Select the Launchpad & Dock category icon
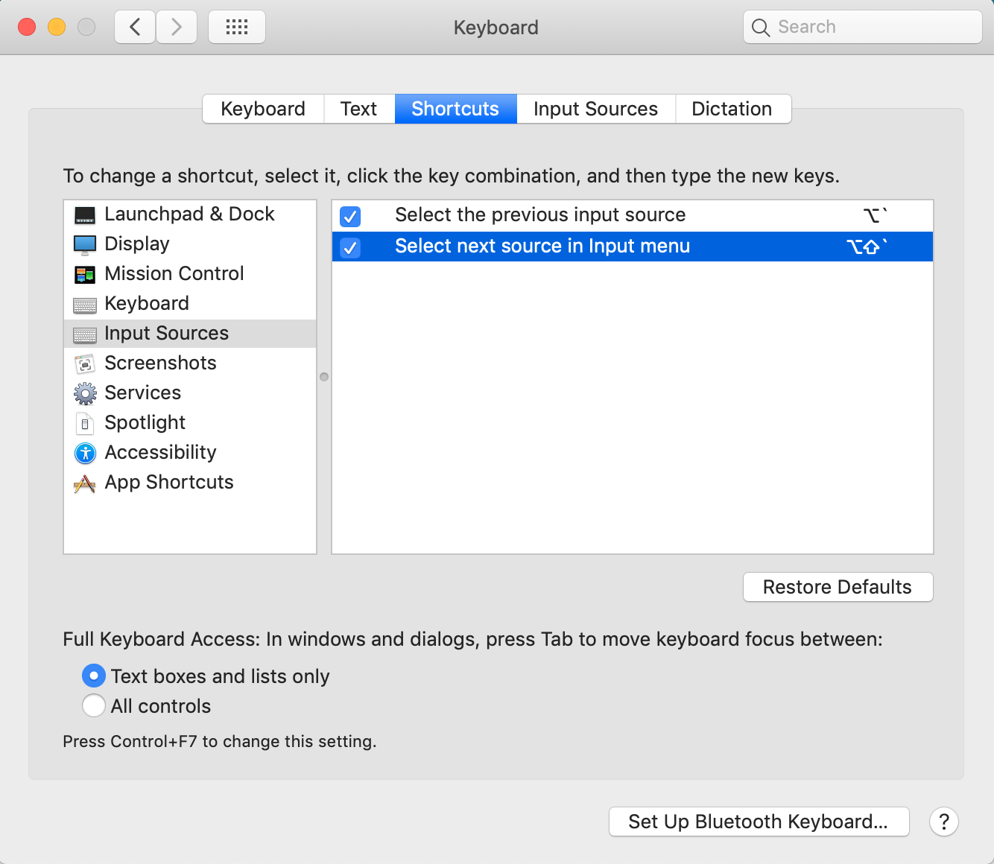Image resolution: width=994 pixels, height=864 pixels. [x=85, y=215]
